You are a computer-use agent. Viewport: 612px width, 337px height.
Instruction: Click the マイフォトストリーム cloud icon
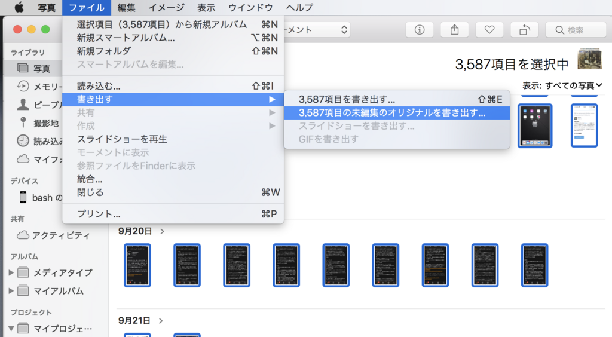click(x=23, y=159)
